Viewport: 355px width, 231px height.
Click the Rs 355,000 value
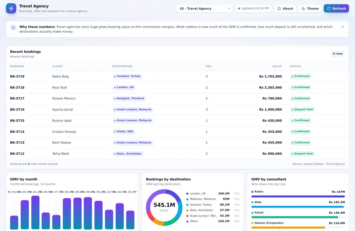tap(272, 132)
